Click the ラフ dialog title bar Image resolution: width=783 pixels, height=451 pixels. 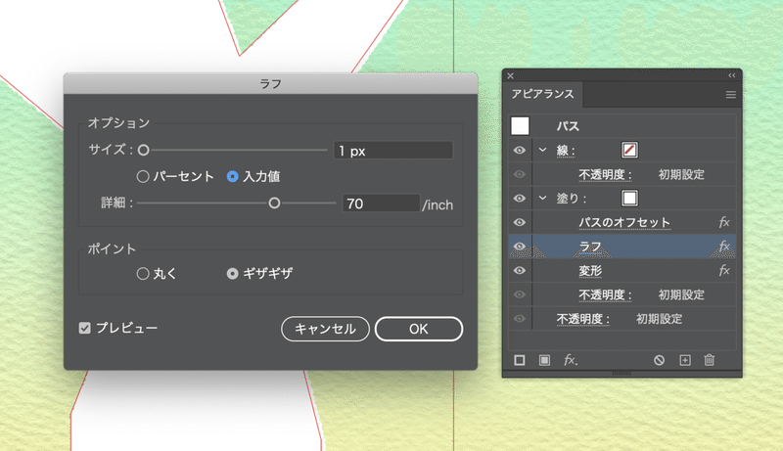tap(271, 83)
